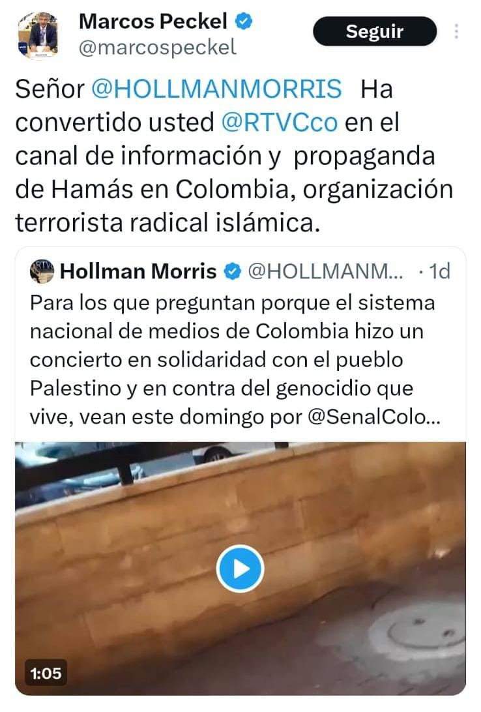The image size is (481, 712).
Task: Follow Marcos Peckel with Seguir button
Action: [x=375, y=31]
